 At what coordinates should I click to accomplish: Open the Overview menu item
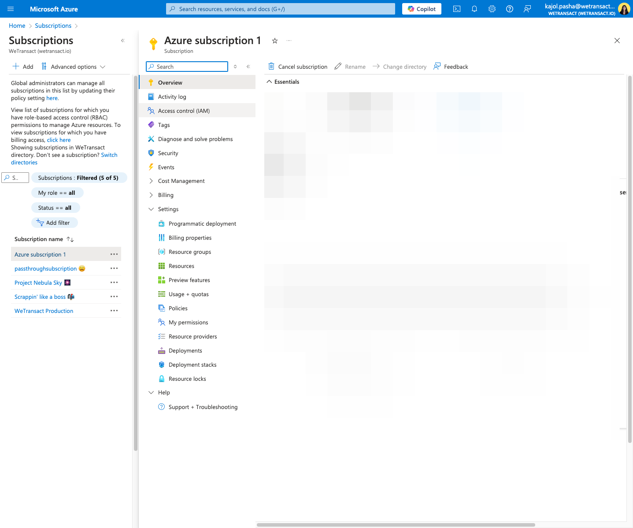click(197, 82)
